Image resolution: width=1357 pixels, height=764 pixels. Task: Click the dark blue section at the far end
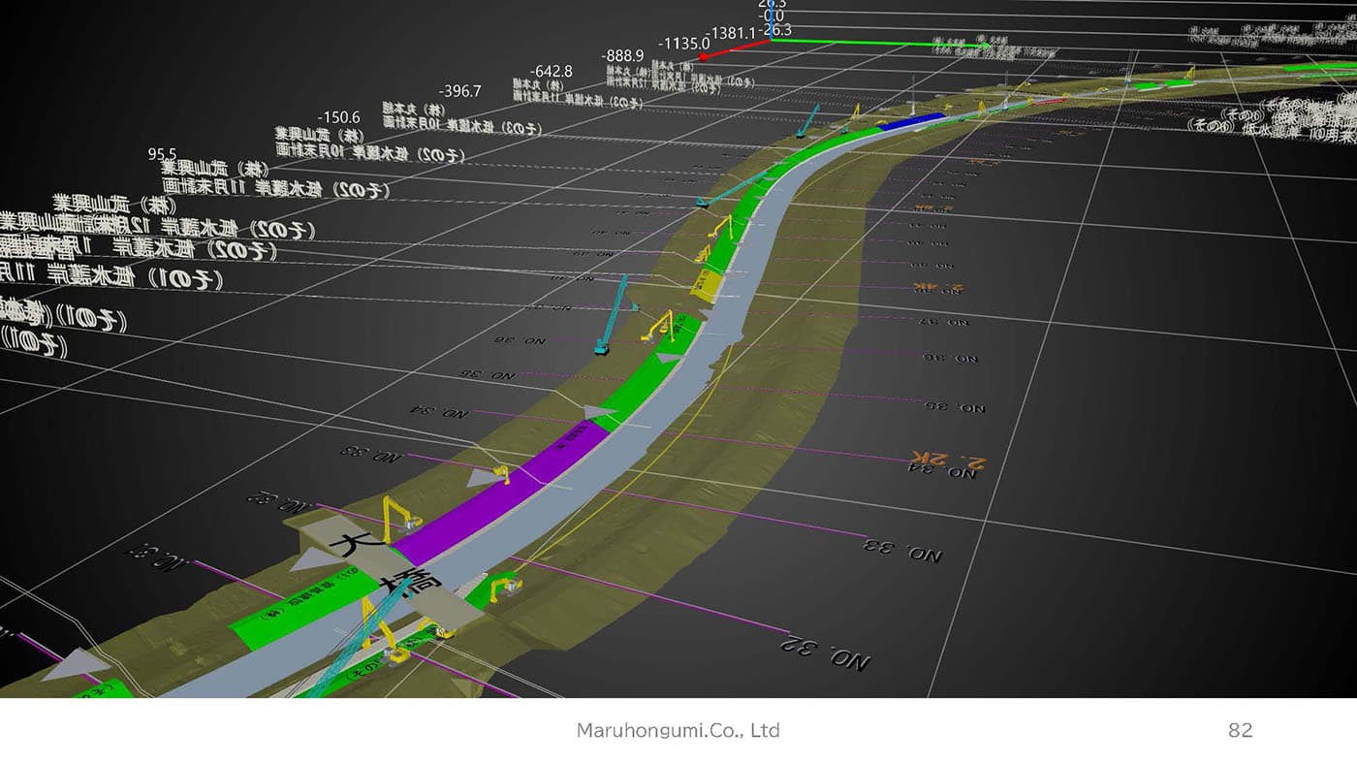912,121
